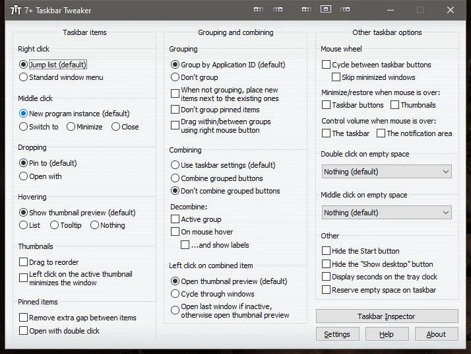
Task: Set hovering to Nothing
Action: click(108, 225)
